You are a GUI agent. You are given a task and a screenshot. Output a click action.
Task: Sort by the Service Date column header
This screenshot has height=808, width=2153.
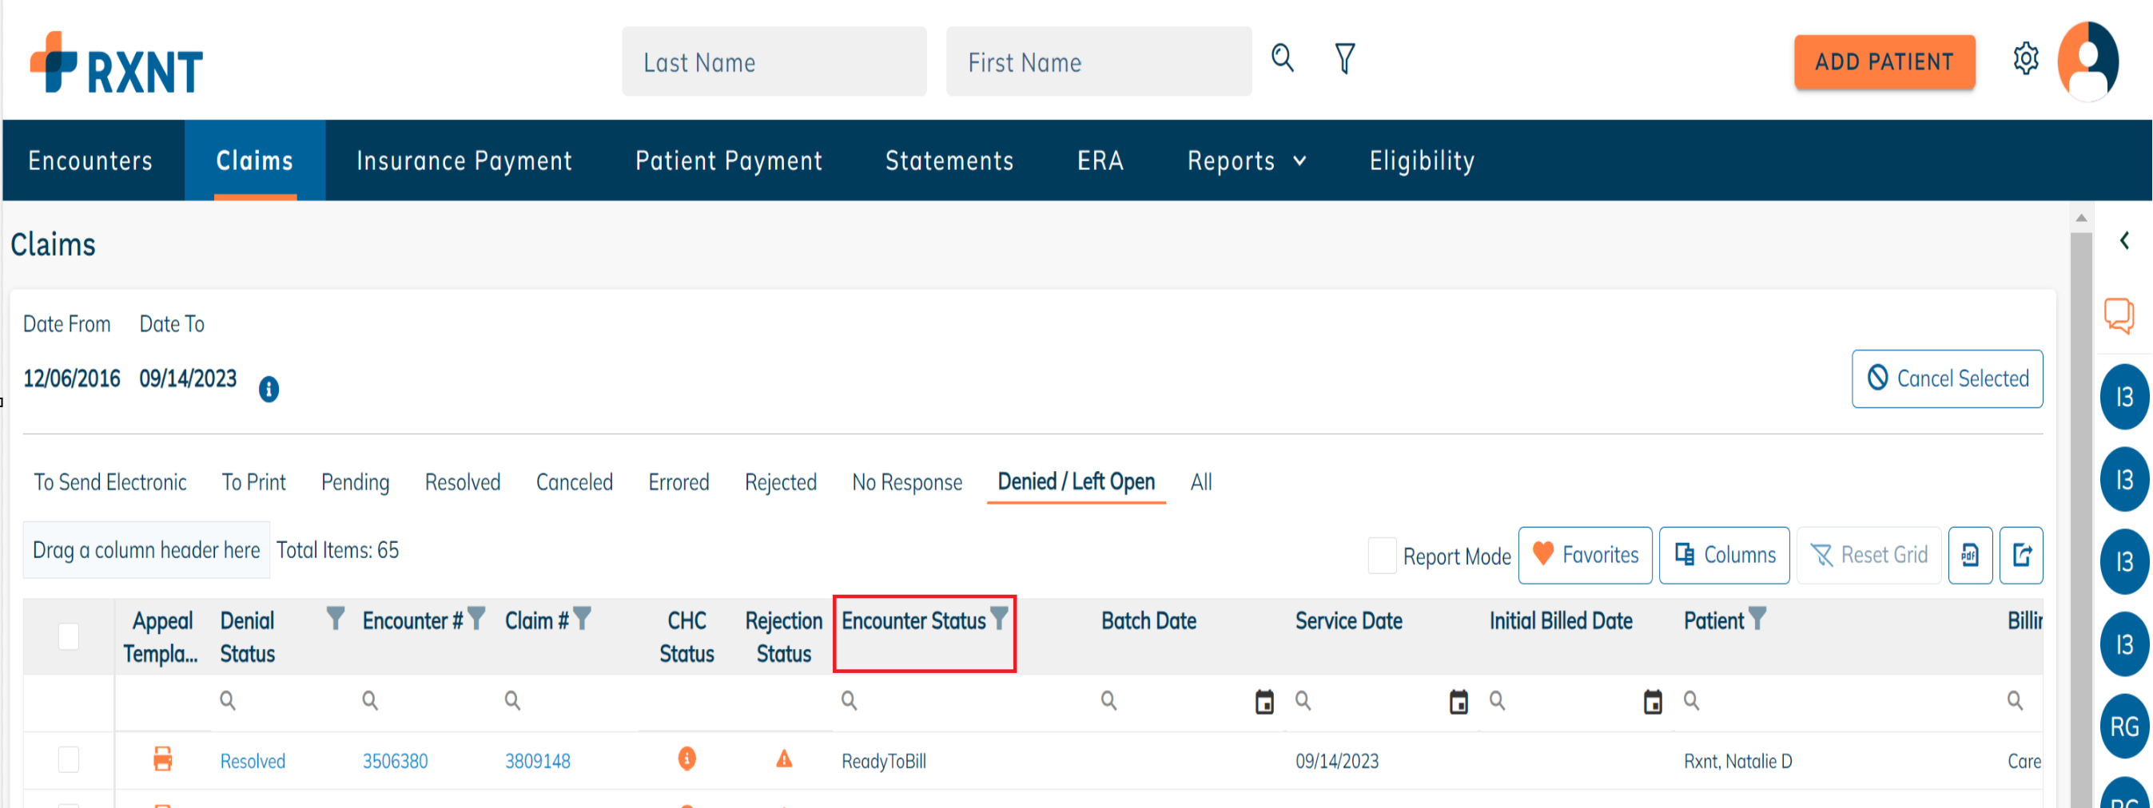(1347, 621)
